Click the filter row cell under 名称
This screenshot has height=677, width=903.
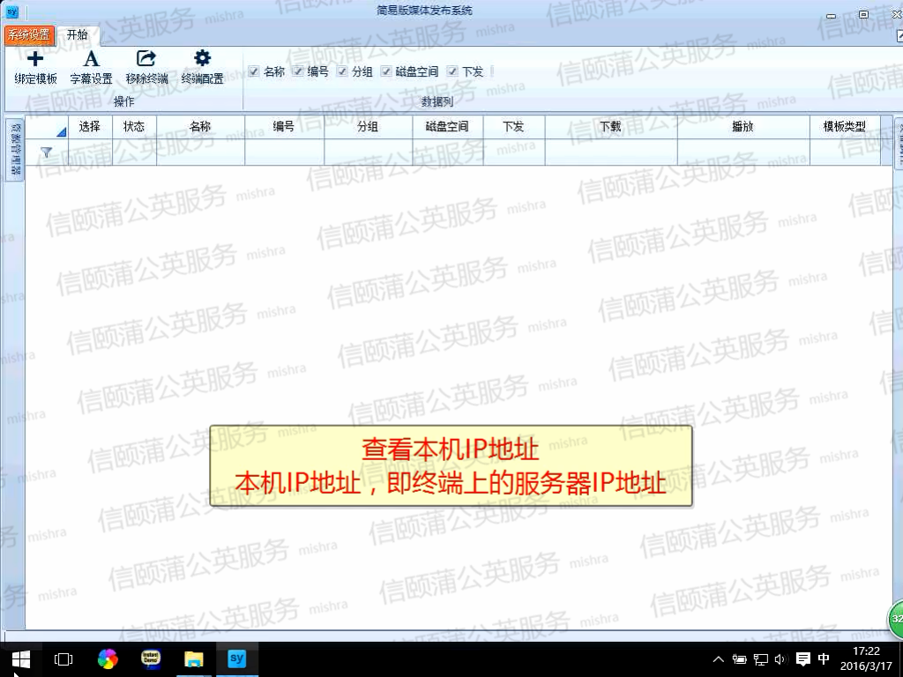tap(200, 153)
